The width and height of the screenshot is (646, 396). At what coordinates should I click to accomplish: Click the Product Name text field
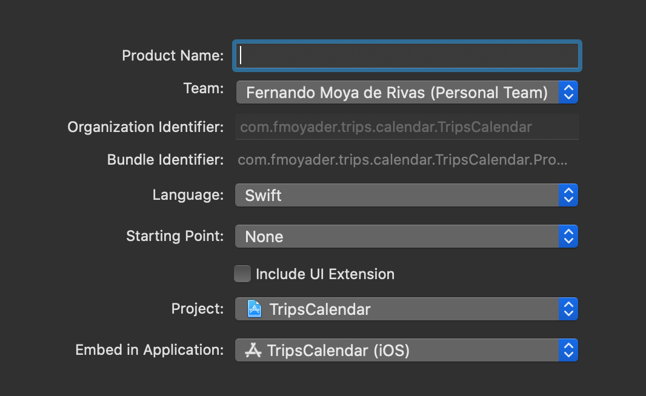coord(407,55)
